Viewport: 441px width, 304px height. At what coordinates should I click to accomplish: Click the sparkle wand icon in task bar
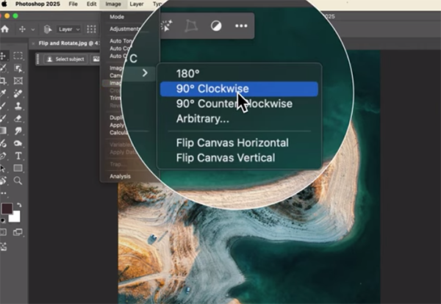[166, 26]
